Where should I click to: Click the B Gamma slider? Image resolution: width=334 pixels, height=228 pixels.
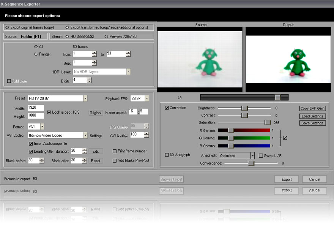pyautogui.click(x=244, y=146)
